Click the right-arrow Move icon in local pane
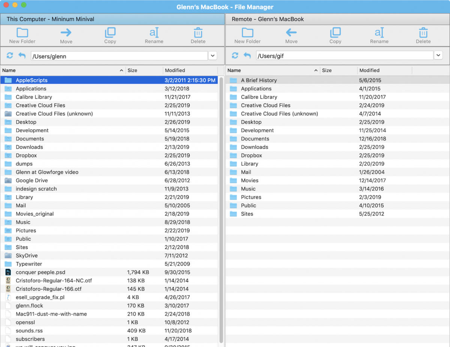The height and width of the screenshot is (347, 450). 66,33
